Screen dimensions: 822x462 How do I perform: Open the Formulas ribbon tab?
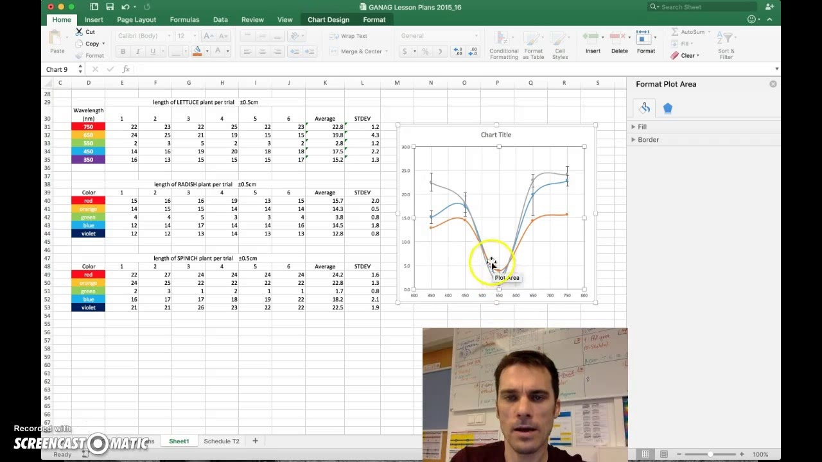tap(184, 19)
